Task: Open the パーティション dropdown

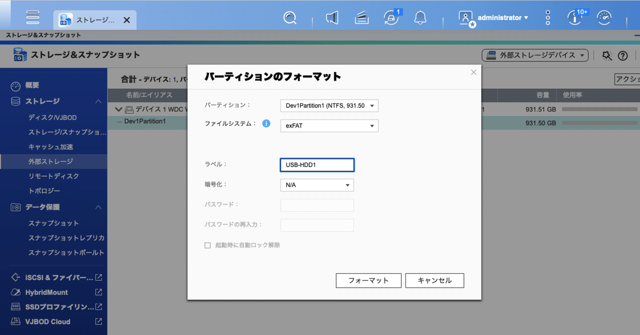Action: (329, 106)
